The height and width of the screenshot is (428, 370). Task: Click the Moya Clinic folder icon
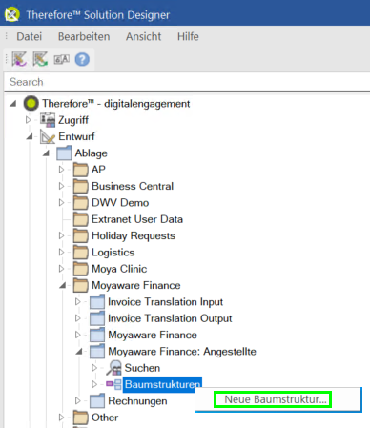click(81, 269)
